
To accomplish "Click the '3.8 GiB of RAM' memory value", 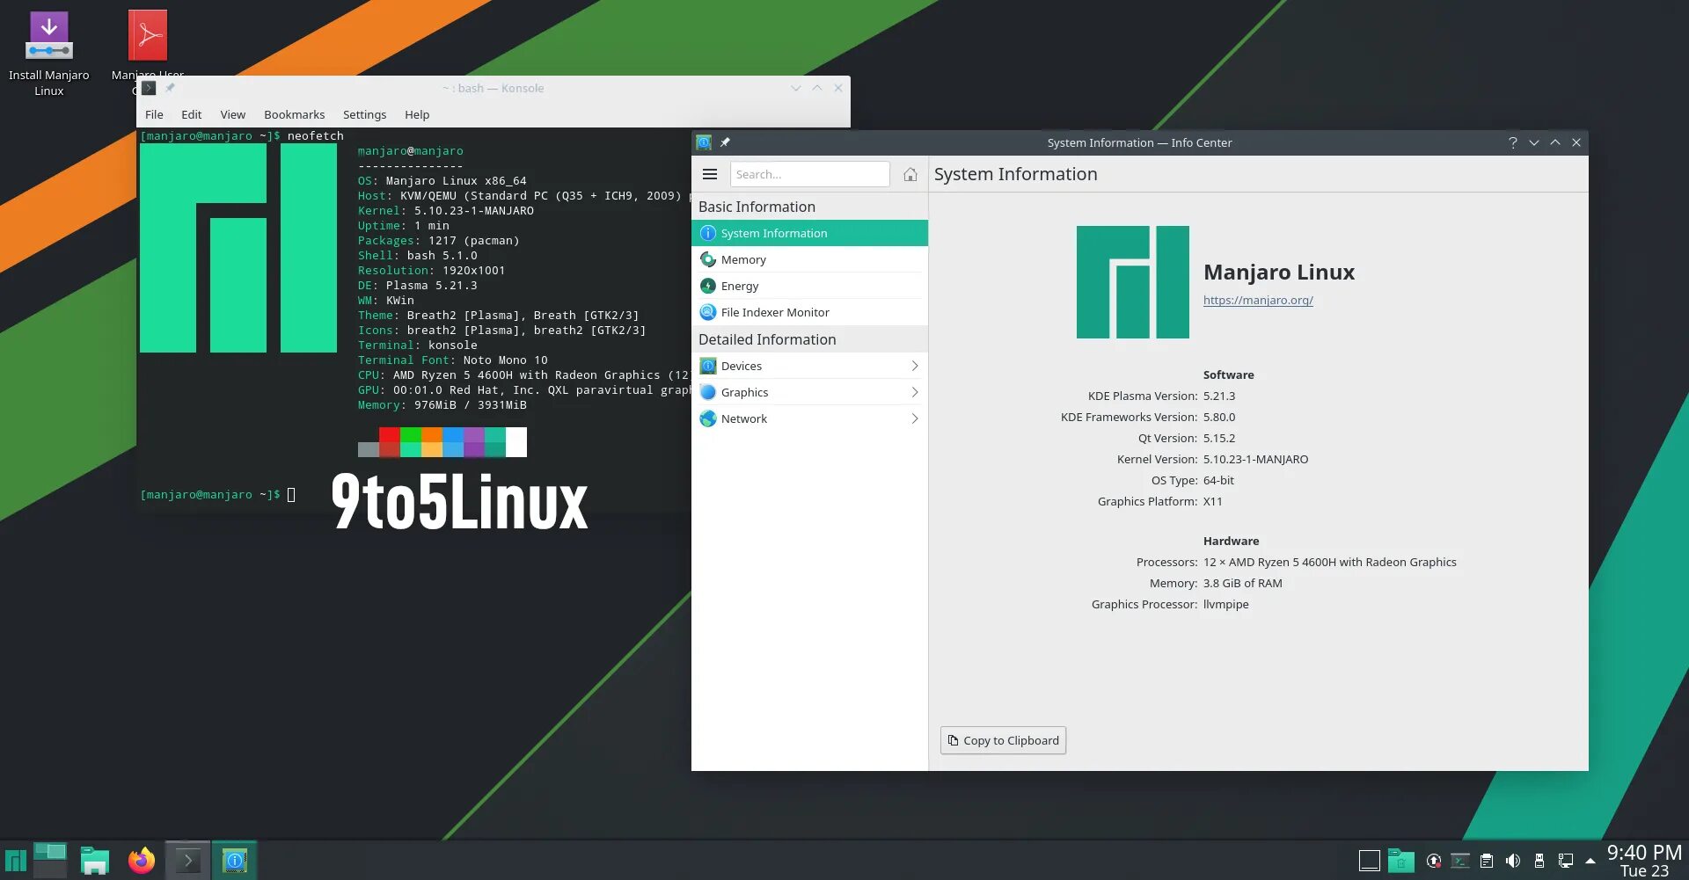I will point(1243,583).
